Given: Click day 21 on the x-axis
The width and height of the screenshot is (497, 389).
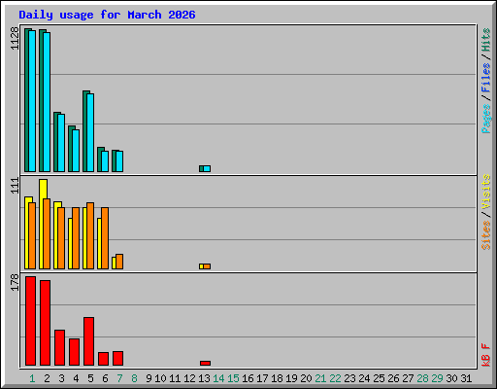Looking at the screenshot, I should coord(320,378).
